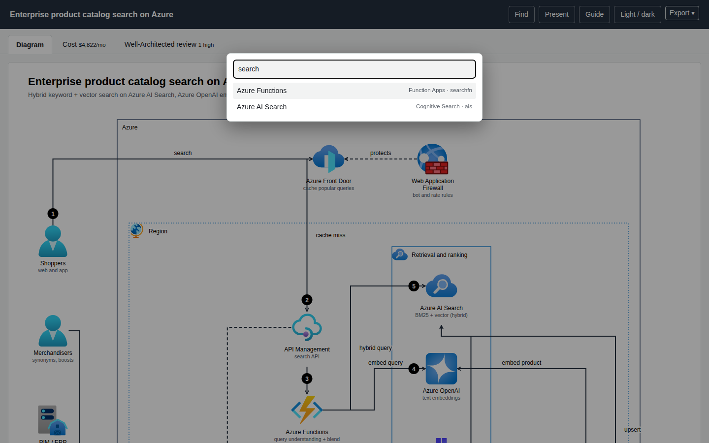Toggle Light / dark theme
This screenshot has height=443, width=709.
637,14
